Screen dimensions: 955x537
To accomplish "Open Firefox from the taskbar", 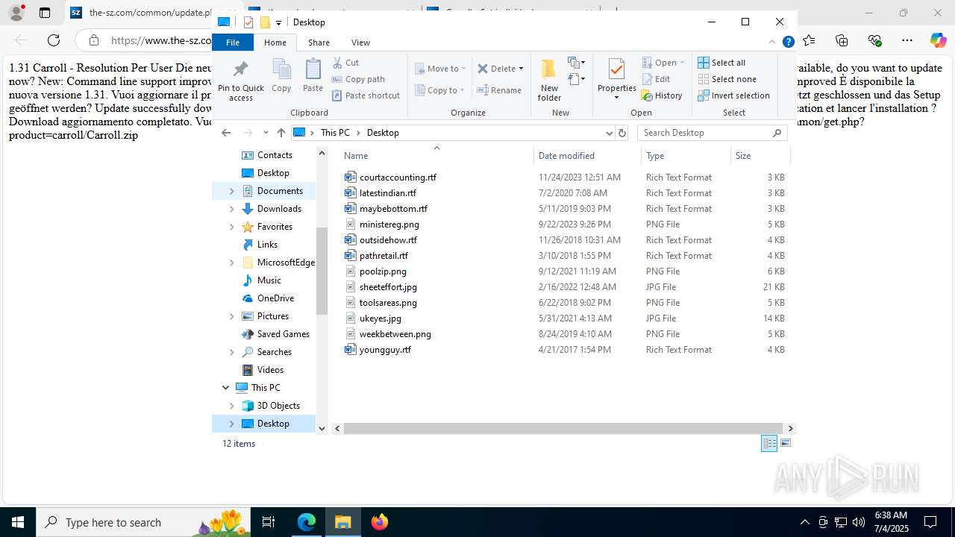I will 380,522.
